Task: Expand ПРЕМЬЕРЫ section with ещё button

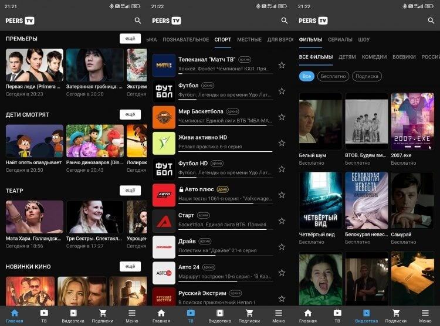Action: click(x=130, y=39)
